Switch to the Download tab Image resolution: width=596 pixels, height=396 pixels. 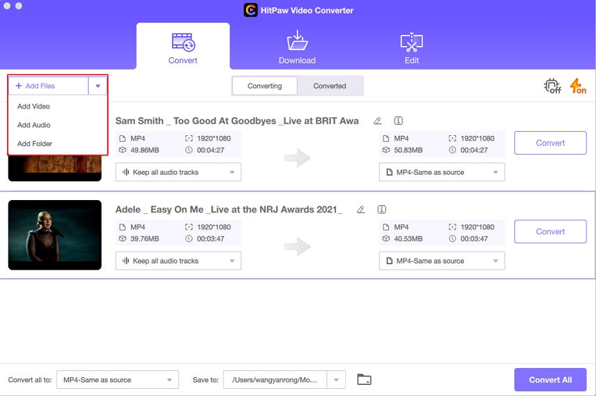click(297, 48)
